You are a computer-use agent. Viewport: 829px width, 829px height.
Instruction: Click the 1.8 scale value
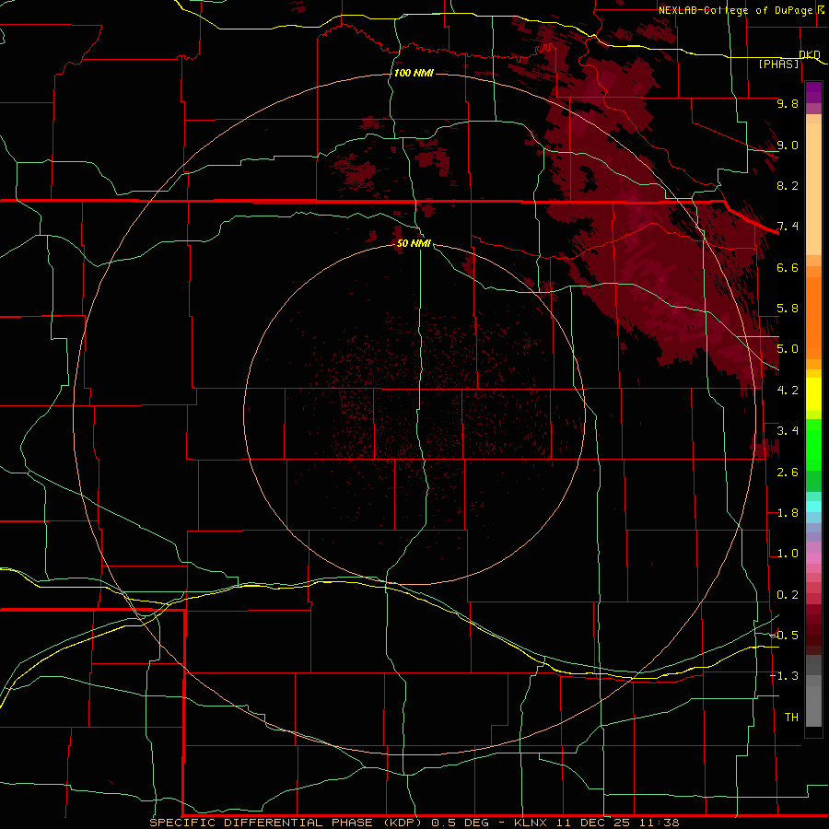[x=788, y=513]
